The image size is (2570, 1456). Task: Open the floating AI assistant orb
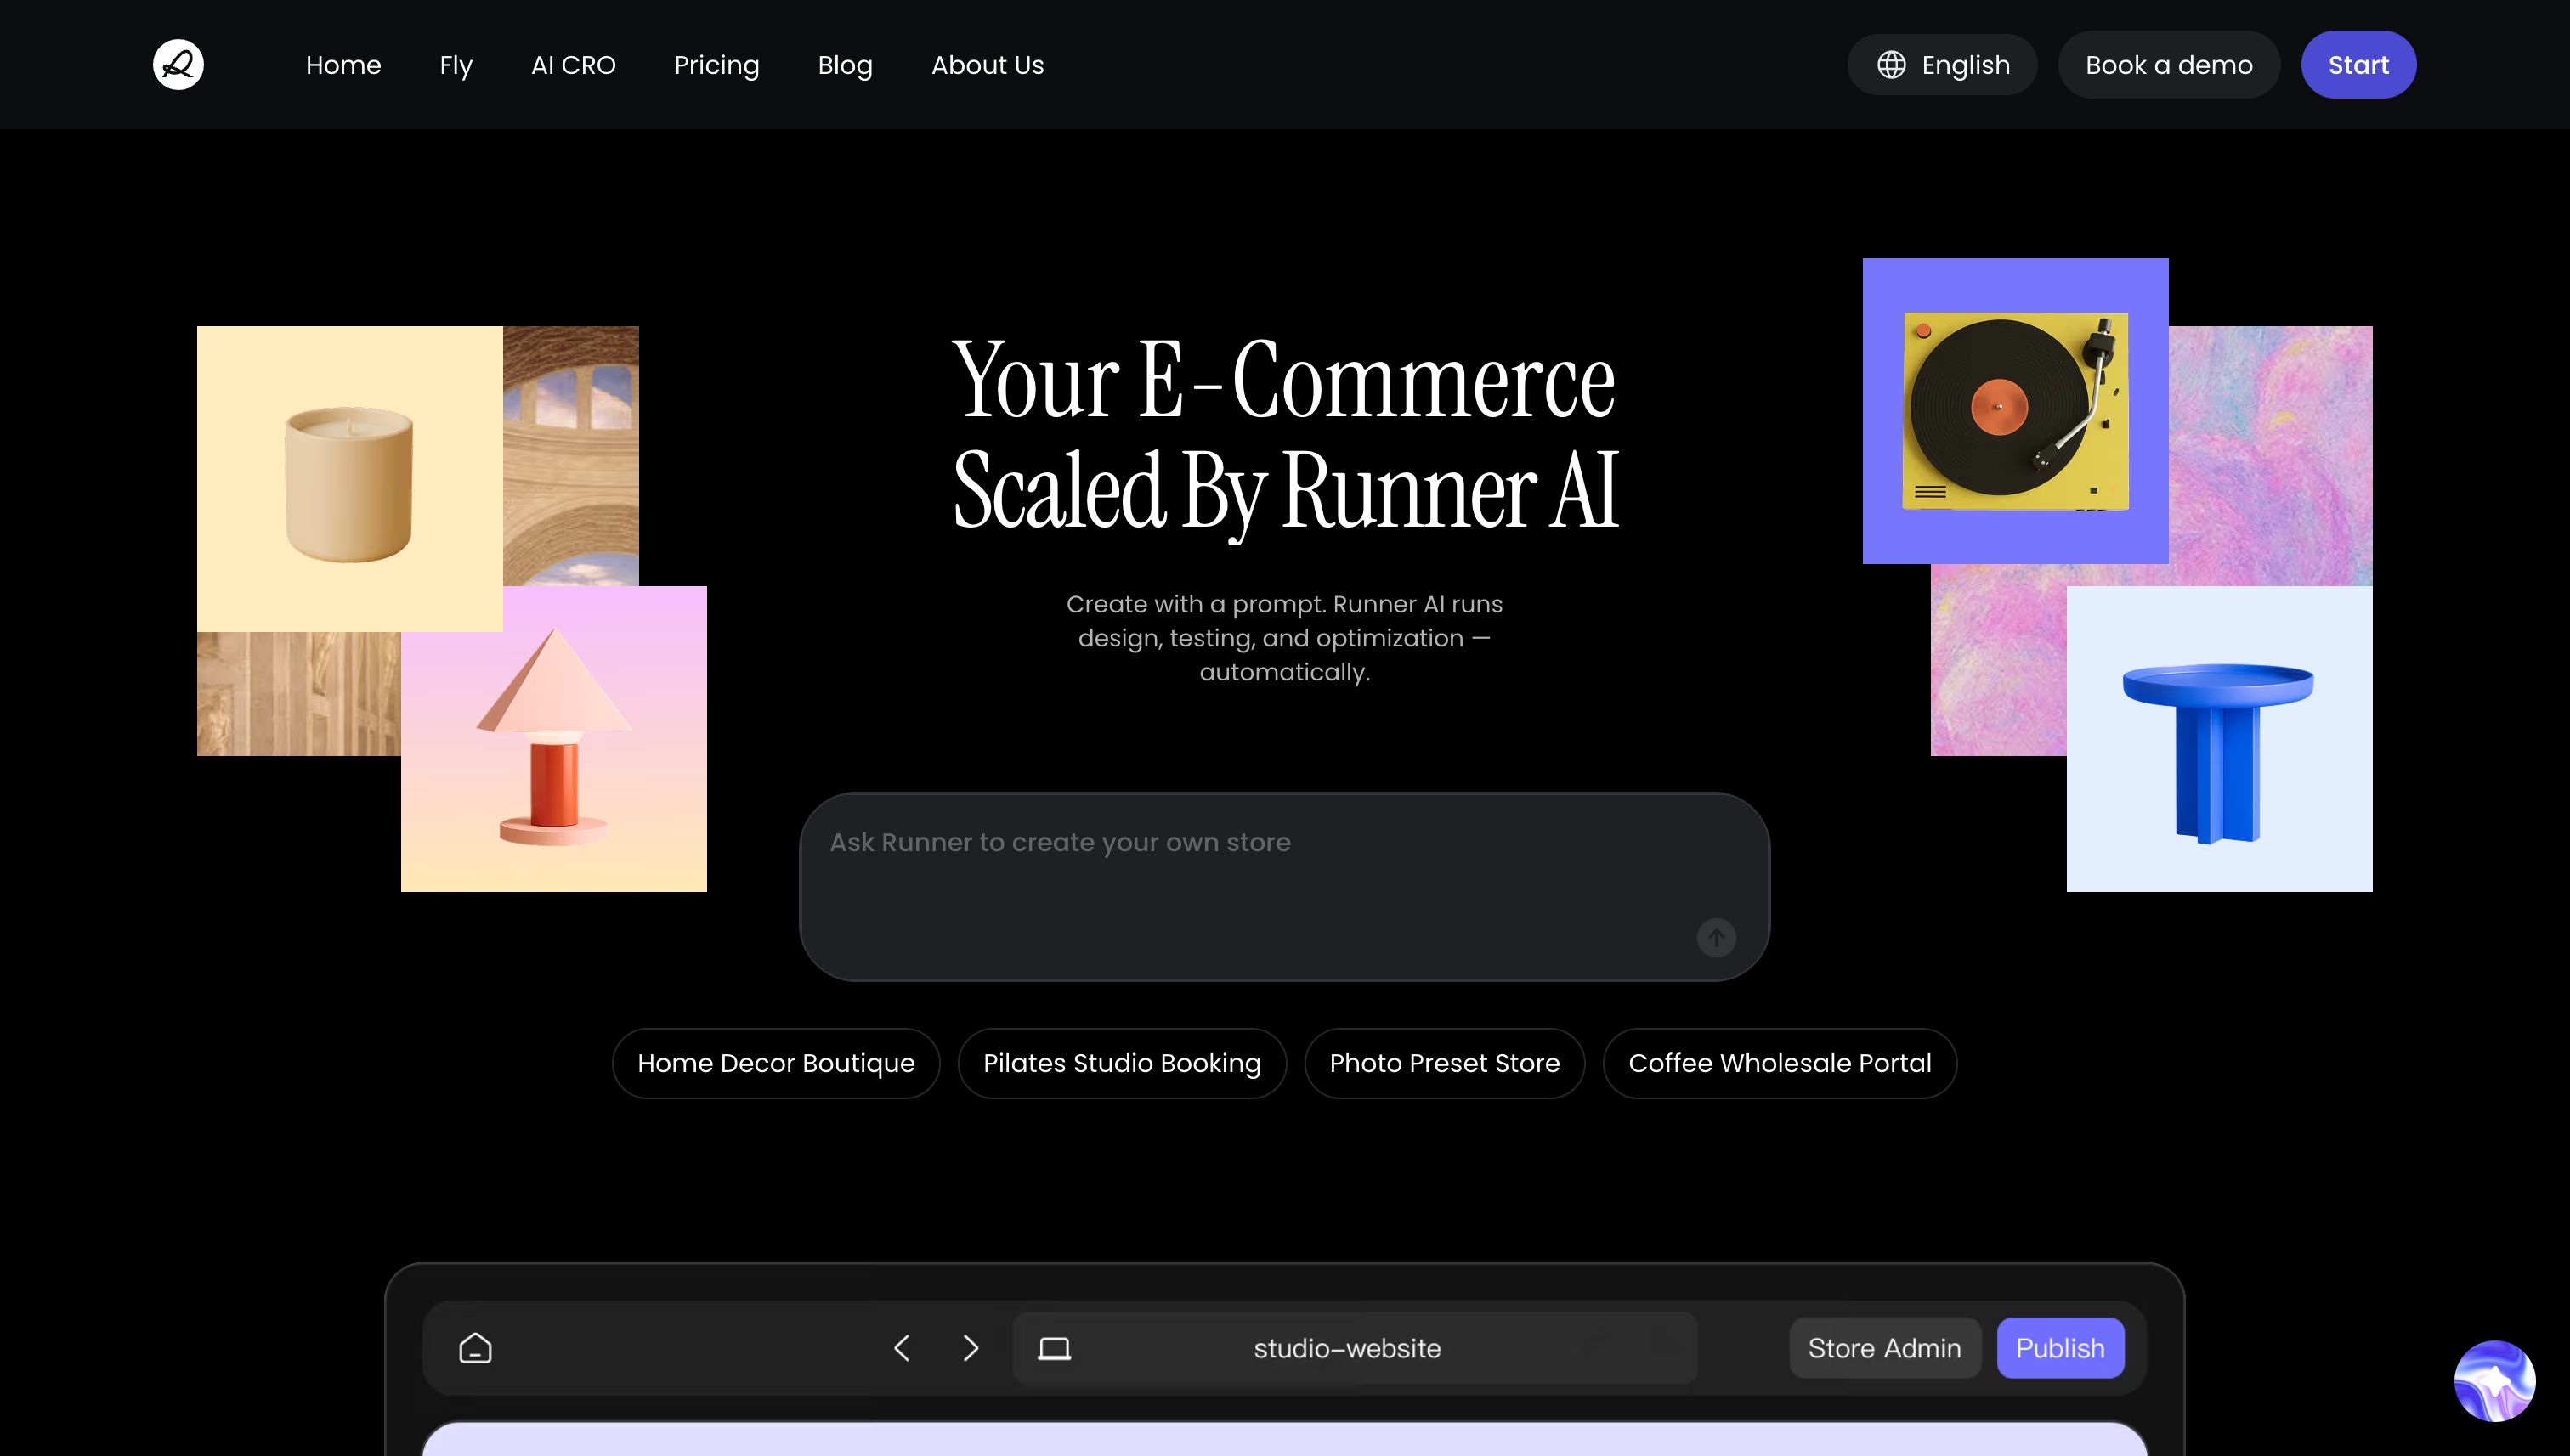point(2494,1381)
